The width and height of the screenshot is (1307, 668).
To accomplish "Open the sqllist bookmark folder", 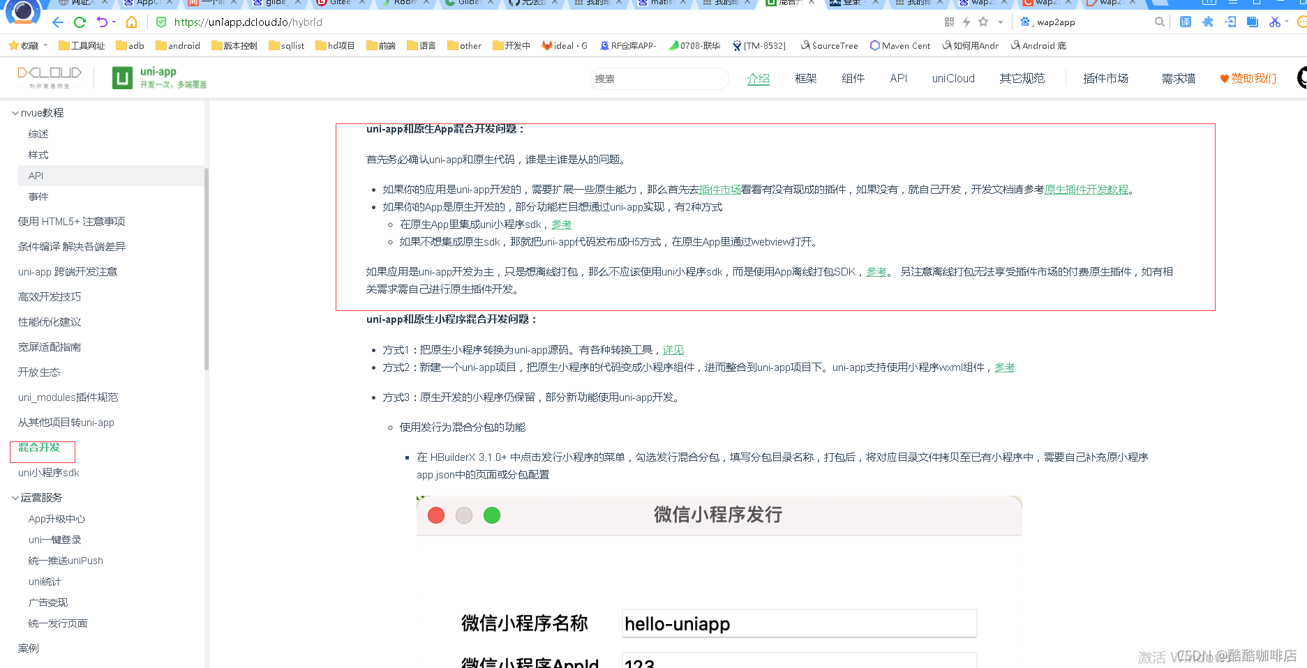I will [287, 46].
